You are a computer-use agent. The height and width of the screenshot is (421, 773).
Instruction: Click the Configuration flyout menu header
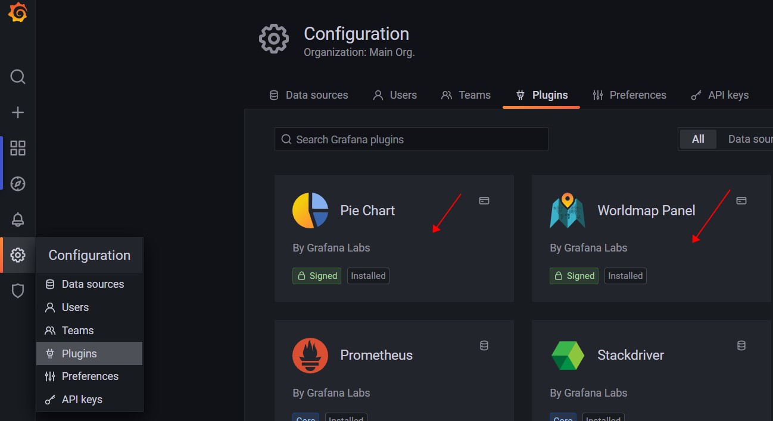click(89, 255)
